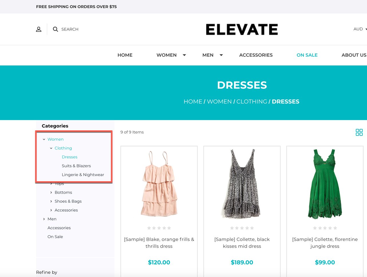The height and width of the screenshot is (277, 367).
Task: Go to HOME in navigation bar
Action: click(125, 55)
